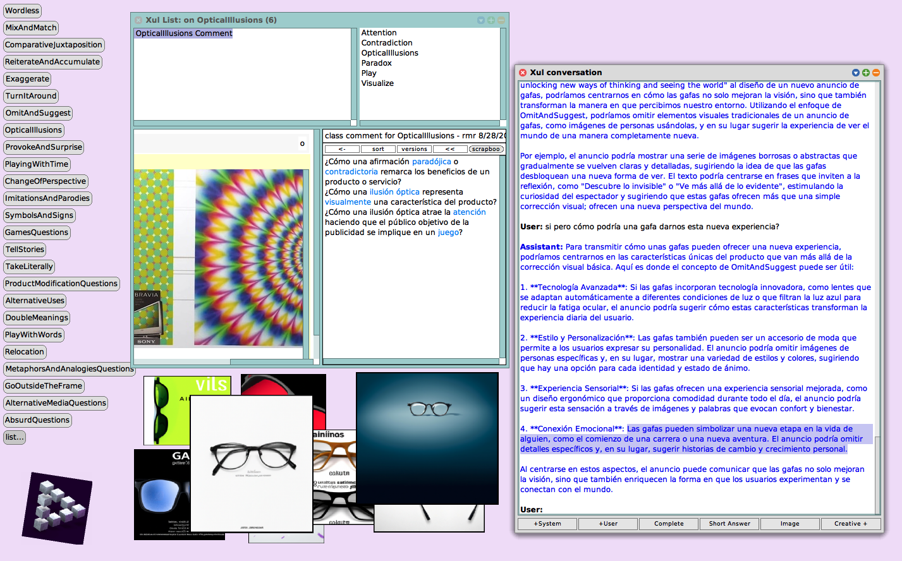Follow the 'juego' link
The width and height of the screenshot is (902, 561).
pyautogui.click(x=448, y=232)
